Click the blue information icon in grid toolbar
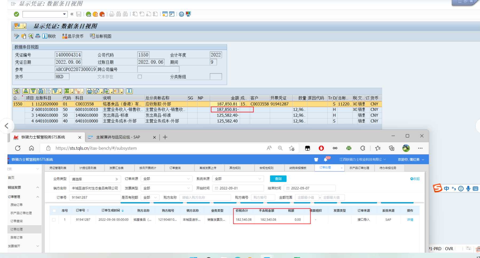The width and height of the screenshot is (480, 258). tap(129, 91)
